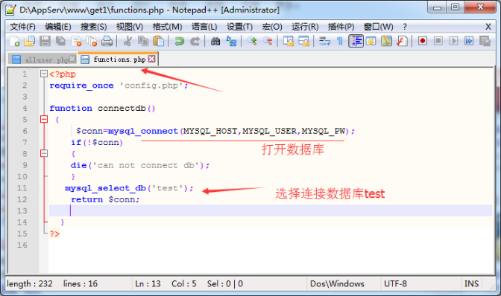Open Find with the binoculars icon

[x=215, y=41]
